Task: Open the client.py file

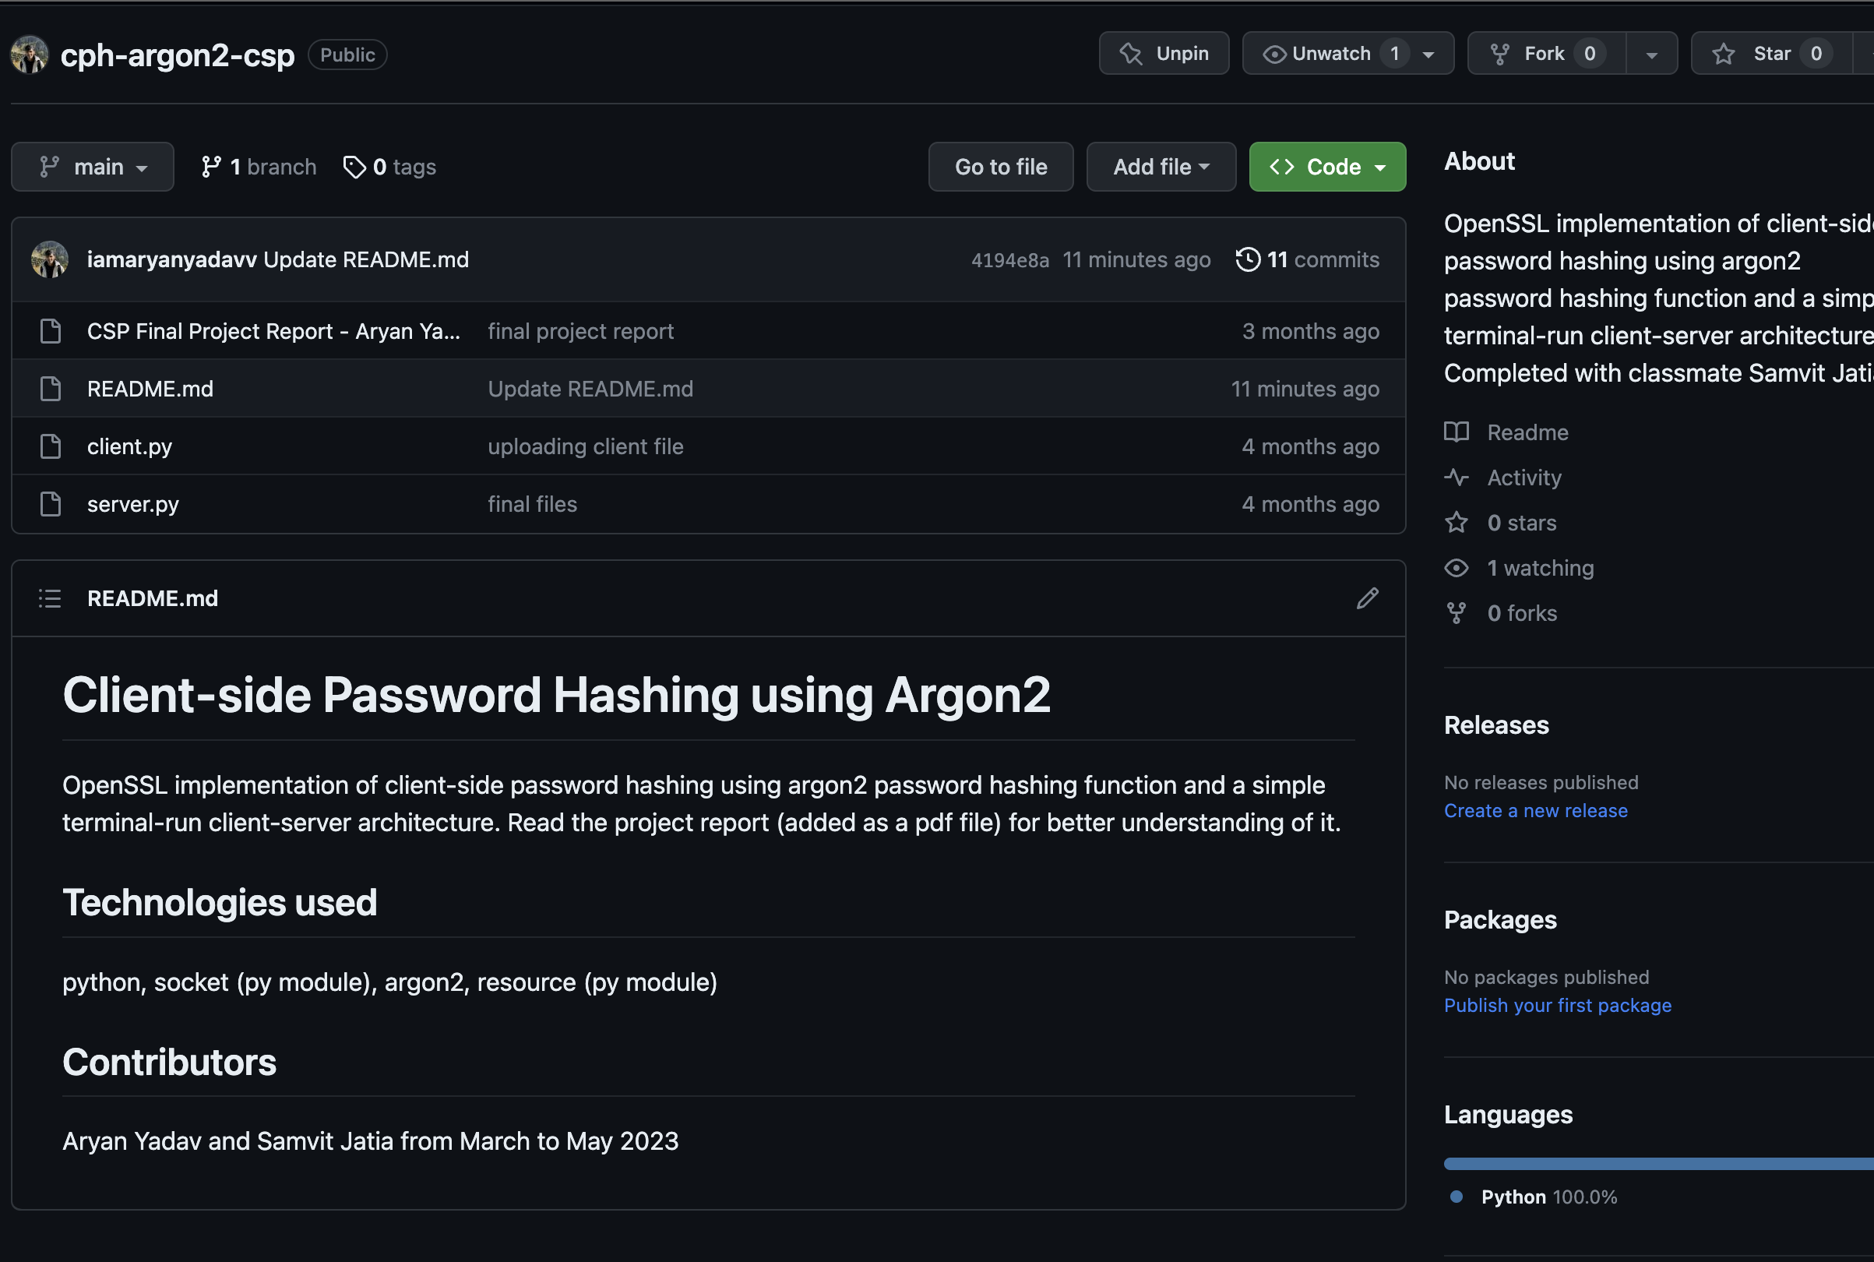Action: 129,446
